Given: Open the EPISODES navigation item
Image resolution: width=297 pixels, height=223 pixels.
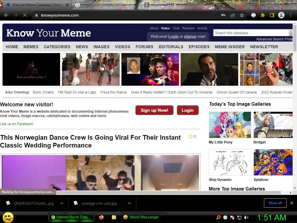Looking at the screenshot, I should click(x=199, y=47).
